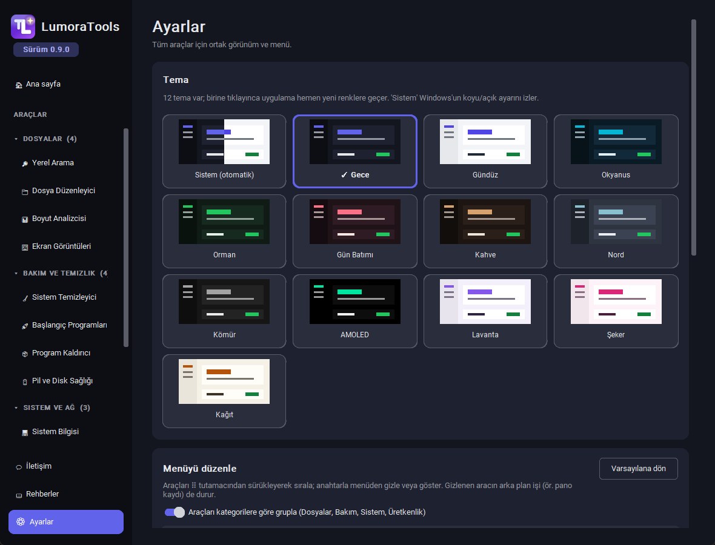Apply the Okyanus theme
The image size is (715, 545).
click(x=616, y=151)
